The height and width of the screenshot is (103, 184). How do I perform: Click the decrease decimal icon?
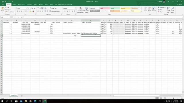pyautogui.click(x=74, y=11)
